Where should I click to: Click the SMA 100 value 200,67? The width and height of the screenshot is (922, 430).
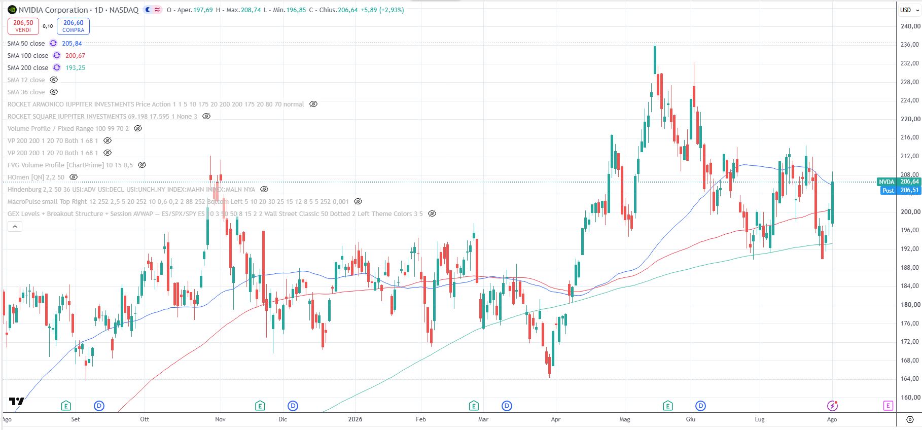76,55
